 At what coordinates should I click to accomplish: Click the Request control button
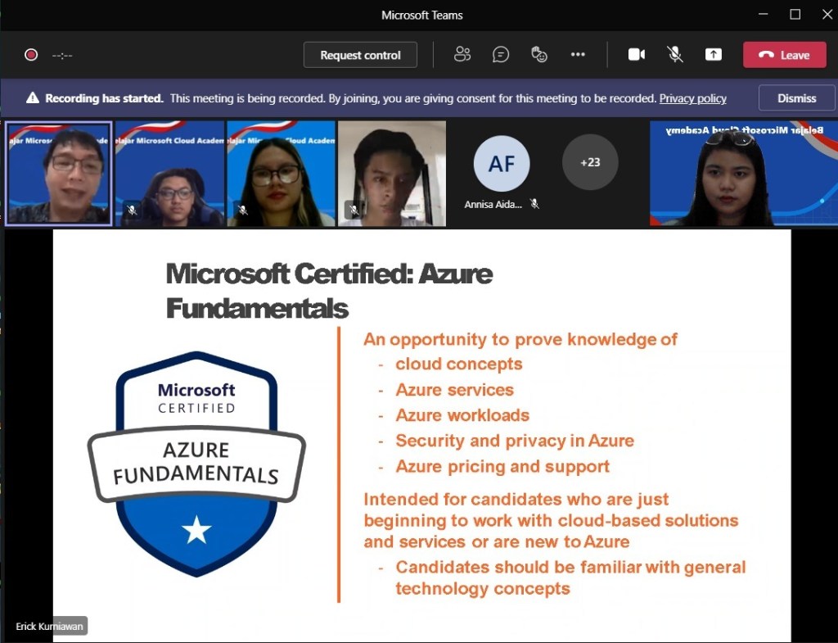point(360,55)
